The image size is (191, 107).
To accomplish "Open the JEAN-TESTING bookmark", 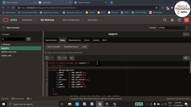I will tap(139, 12).
